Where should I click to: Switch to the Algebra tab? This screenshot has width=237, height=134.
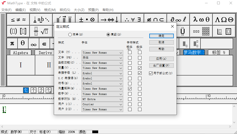point(20,53)
